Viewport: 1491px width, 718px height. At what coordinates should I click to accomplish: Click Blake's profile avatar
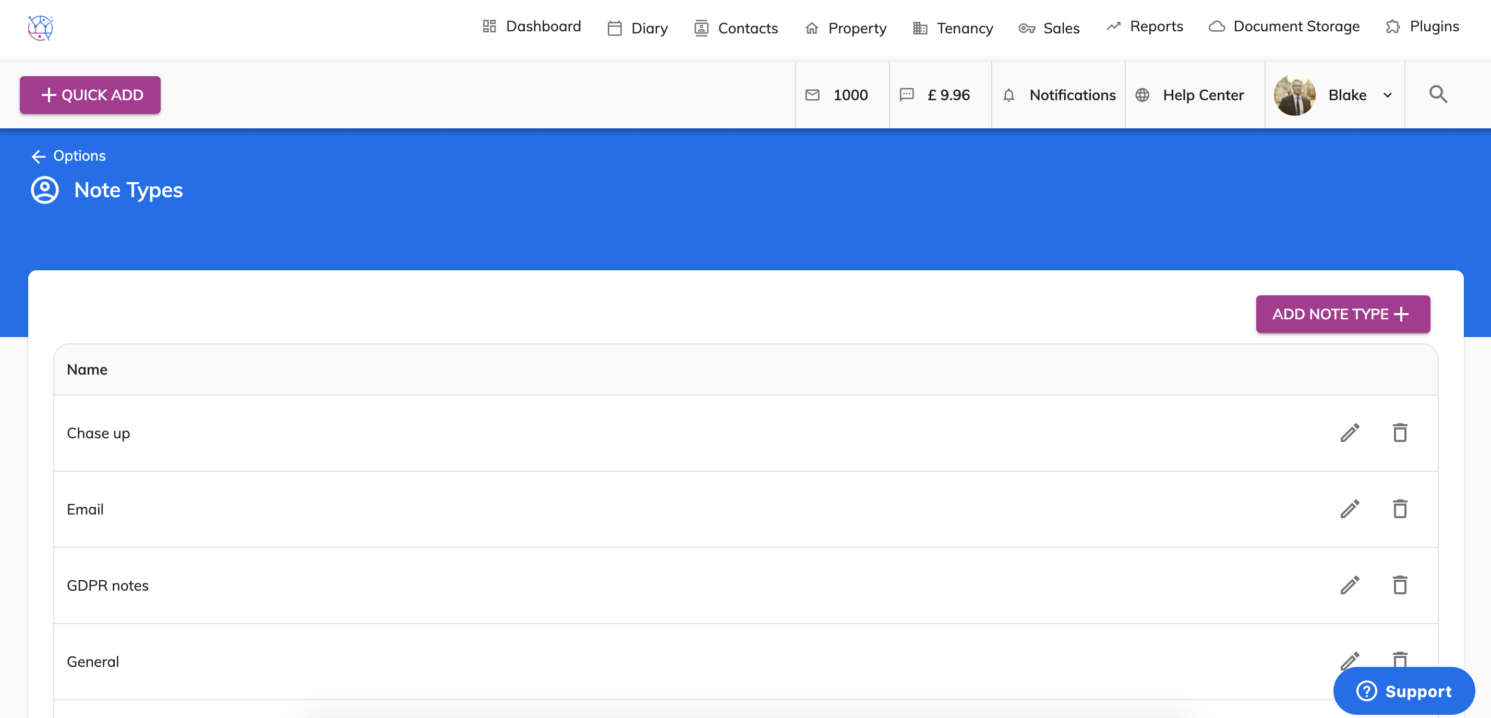[1294, 95]
